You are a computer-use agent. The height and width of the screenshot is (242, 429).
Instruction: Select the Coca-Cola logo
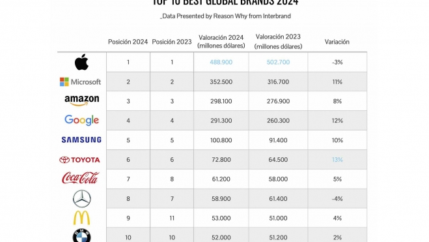tap(80, 178)
